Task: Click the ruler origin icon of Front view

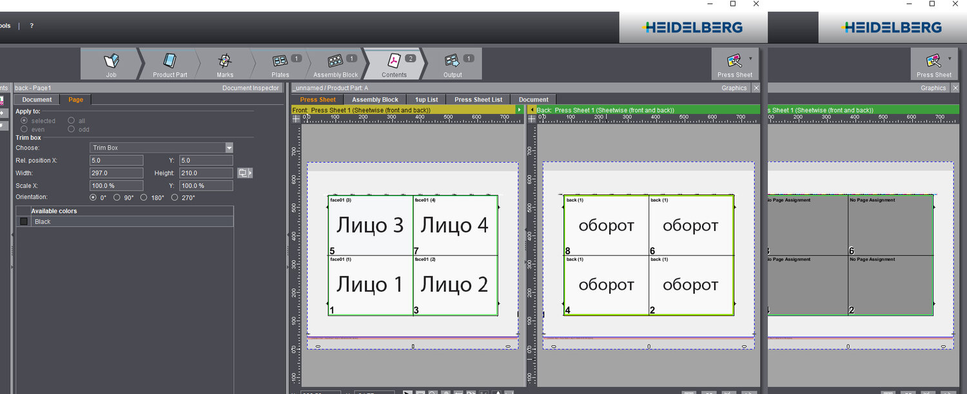Action: click(x=297, y=119)
